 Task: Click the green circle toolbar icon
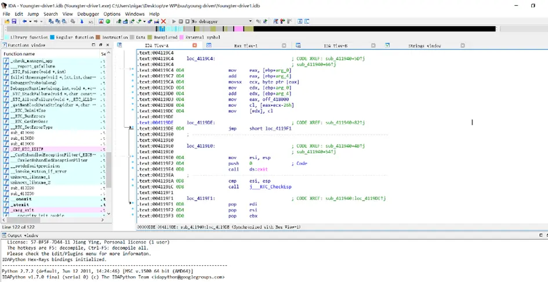108,21
